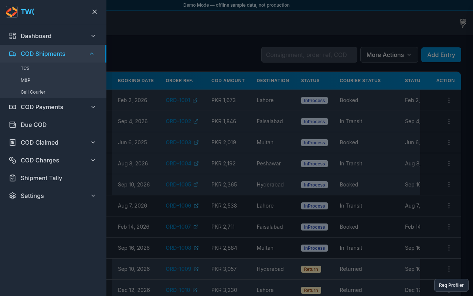Open external link icon beside ORD-1004

click(196, 164)
